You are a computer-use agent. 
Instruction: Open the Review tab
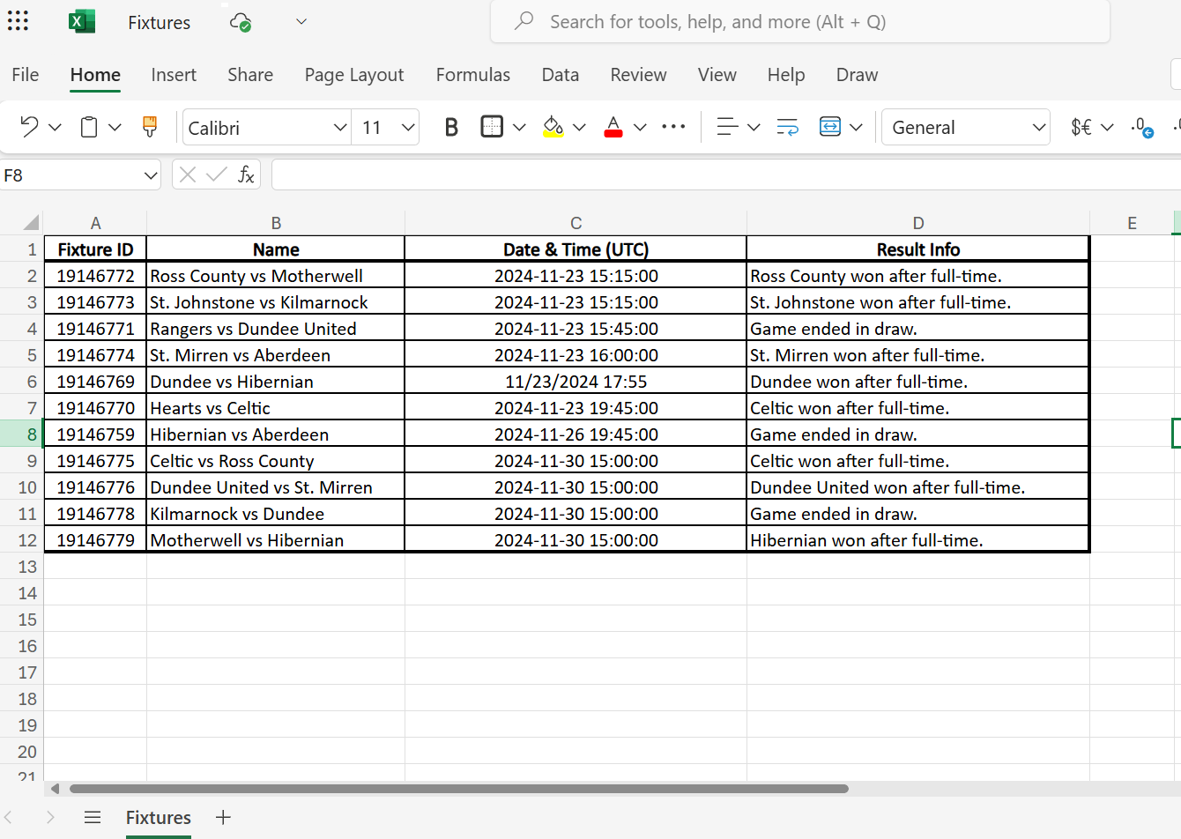(638, 75)
